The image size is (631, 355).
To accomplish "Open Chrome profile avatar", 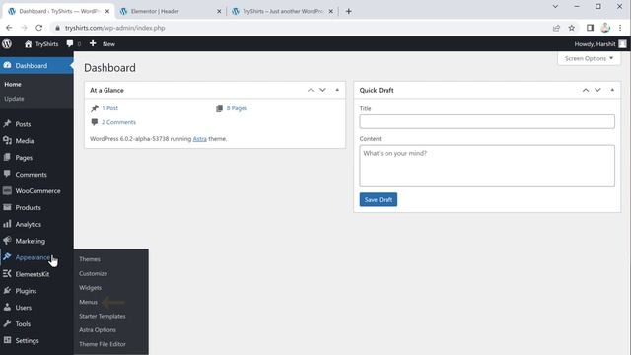I will point(605,28).
